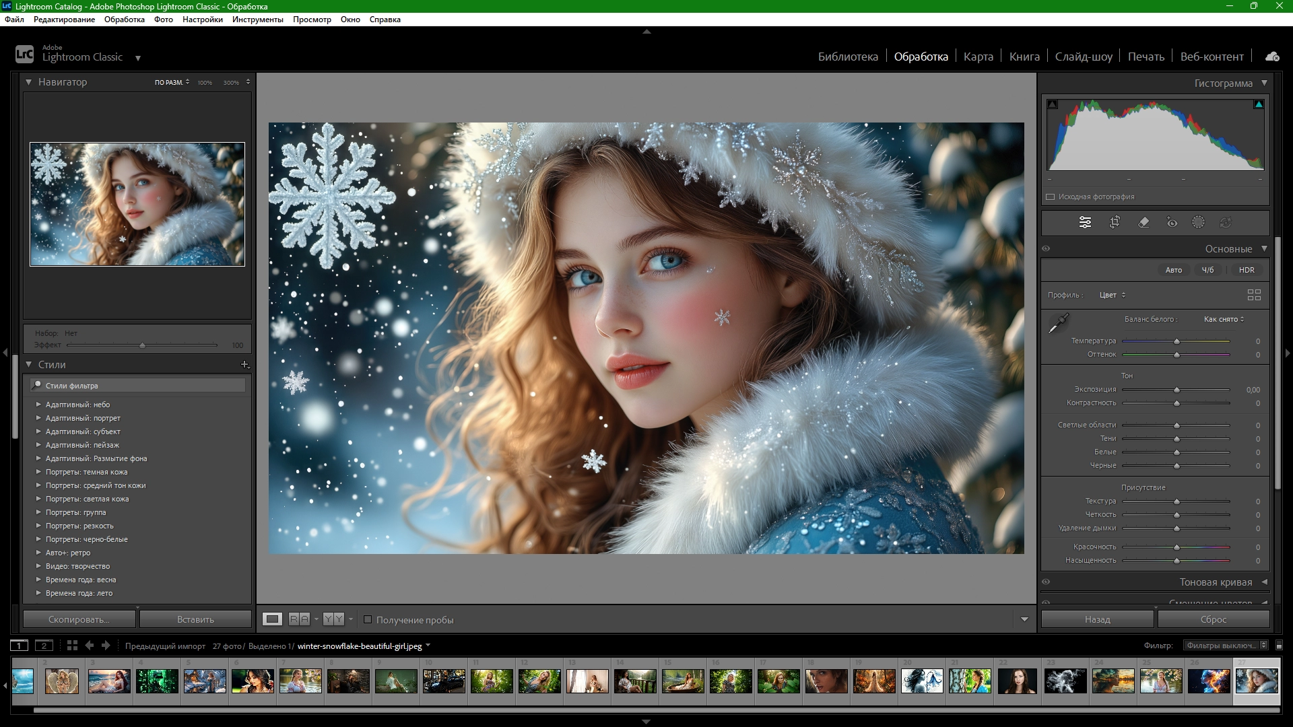Click the Сброс button
The height and width of the screenshot is (727, 1293).
coord(1213,619)
